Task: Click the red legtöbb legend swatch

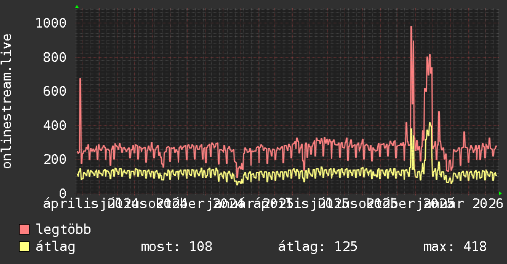Action: [24, 229]
